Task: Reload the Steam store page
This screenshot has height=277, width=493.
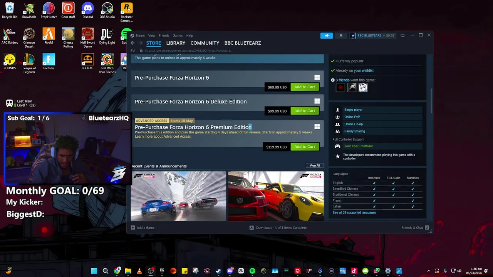Action: [x=133, y=50]
